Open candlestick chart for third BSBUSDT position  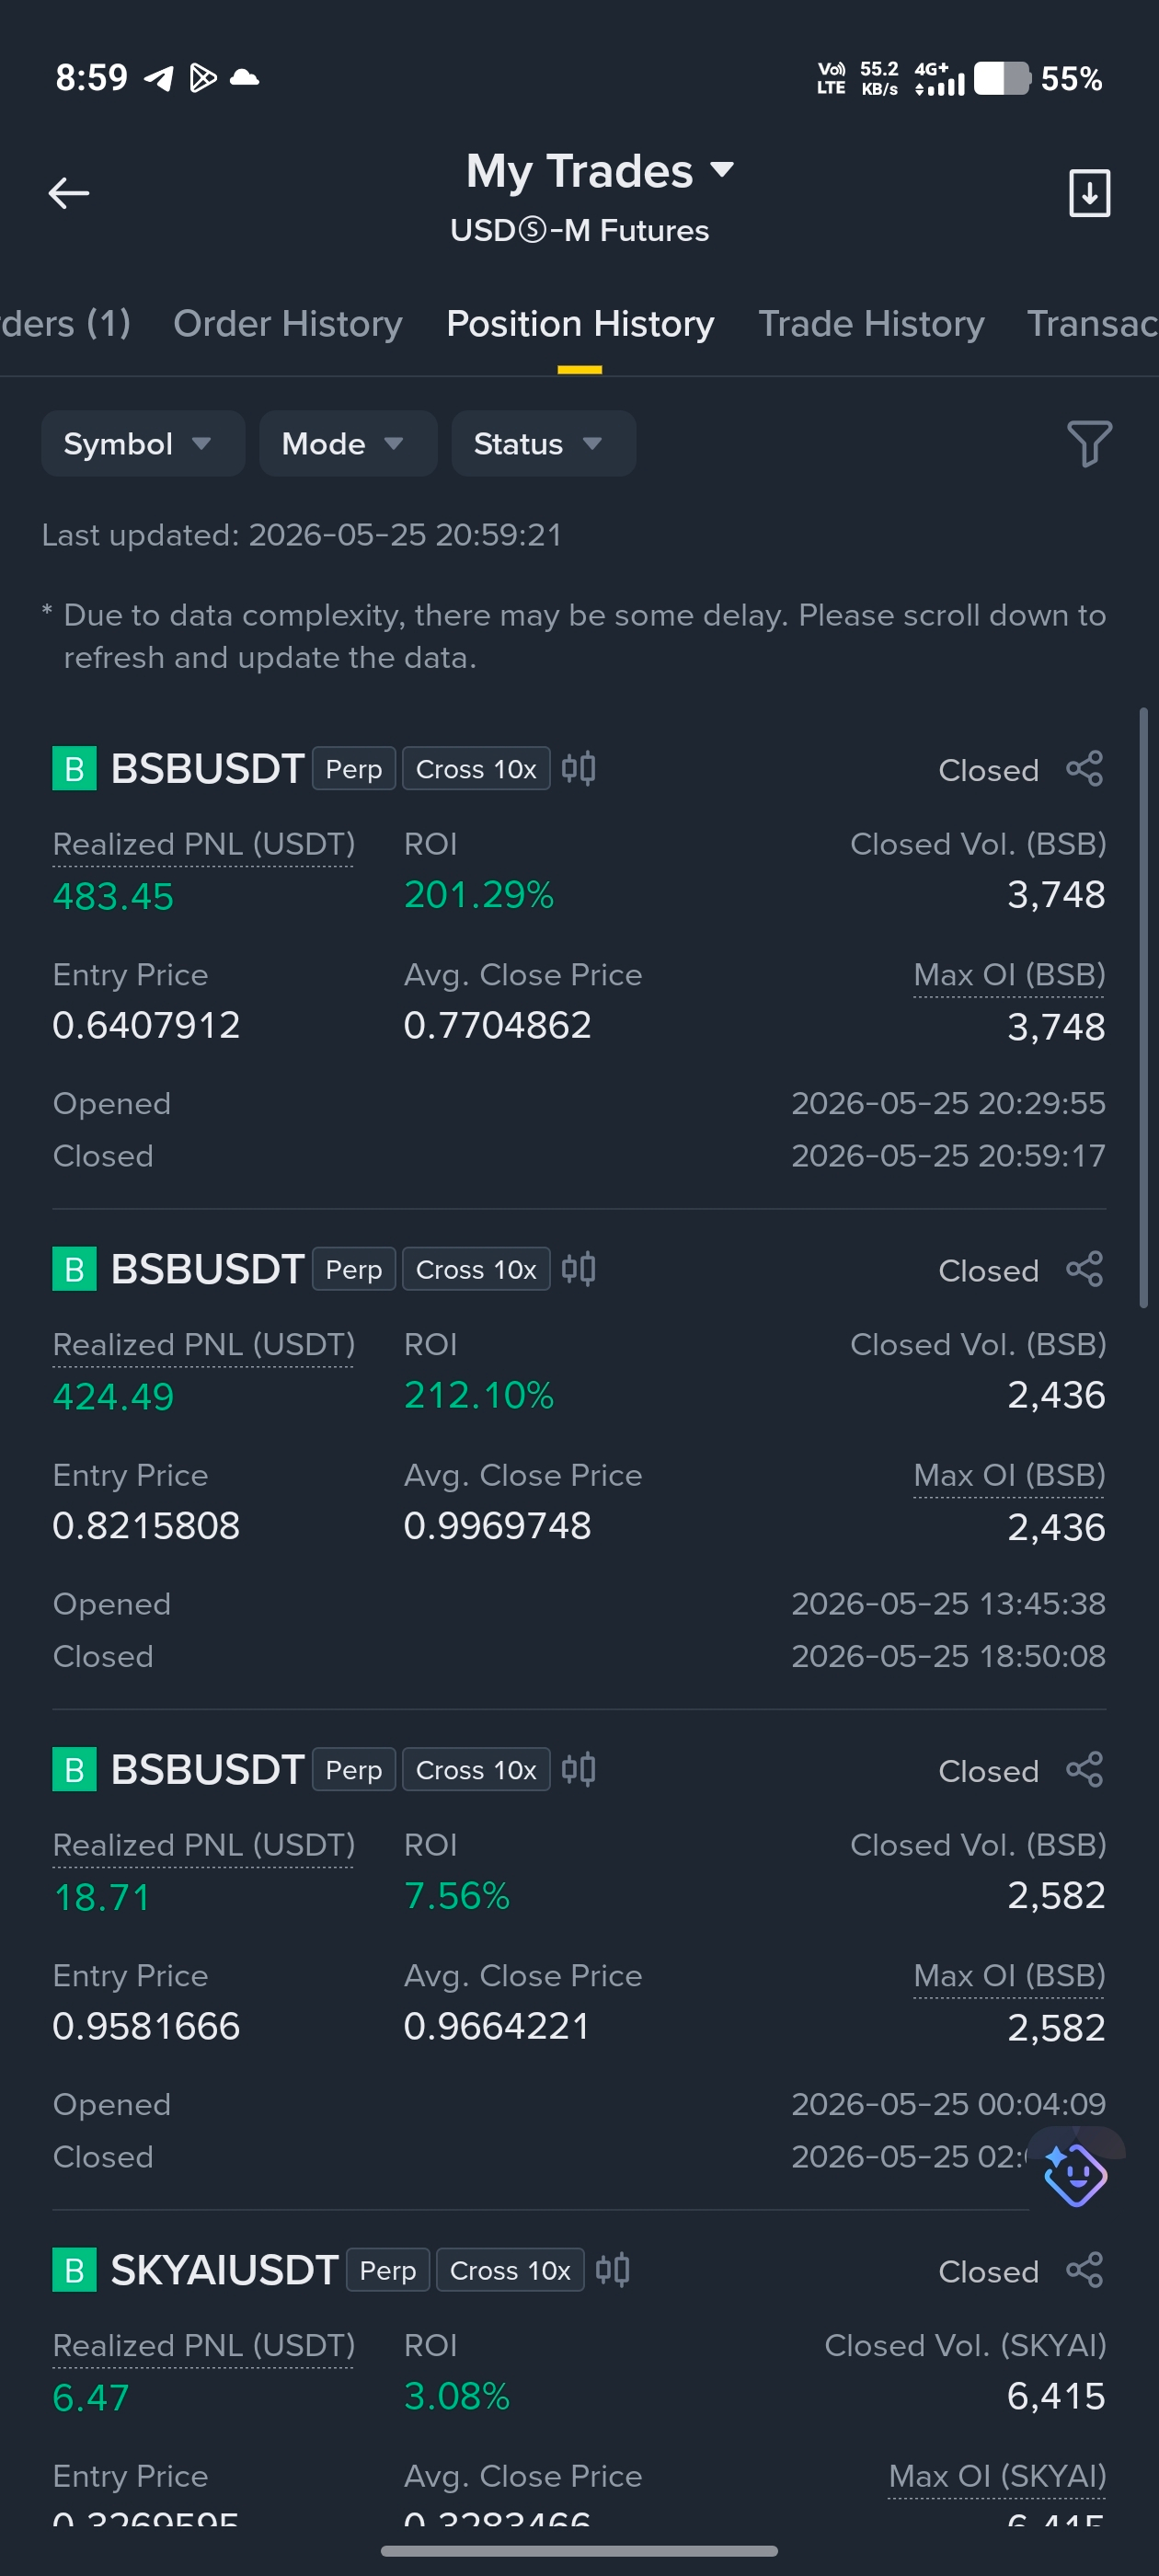578,1769
